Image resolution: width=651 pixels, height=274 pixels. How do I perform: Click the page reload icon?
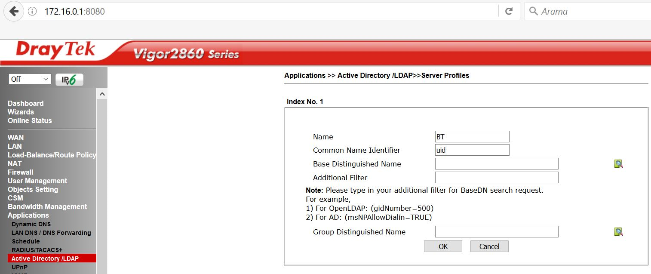point(509,12)
